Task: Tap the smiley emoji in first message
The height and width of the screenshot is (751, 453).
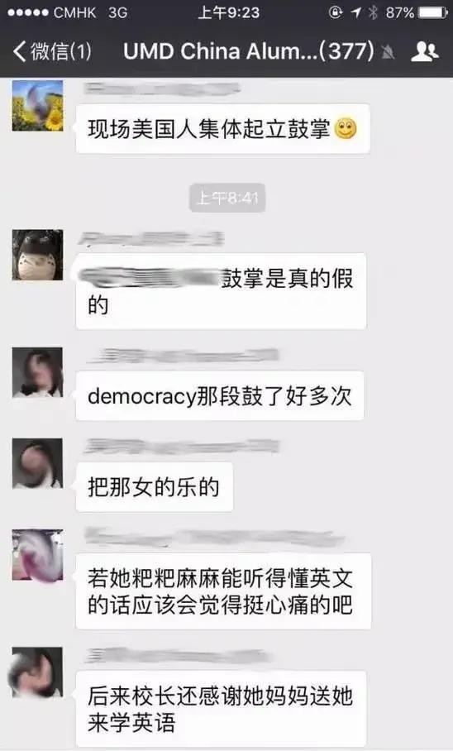Action: [346, 128]
